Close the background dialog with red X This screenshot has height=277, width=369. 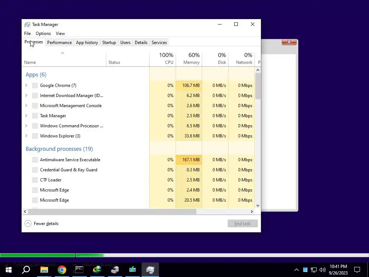pos(289,42)
